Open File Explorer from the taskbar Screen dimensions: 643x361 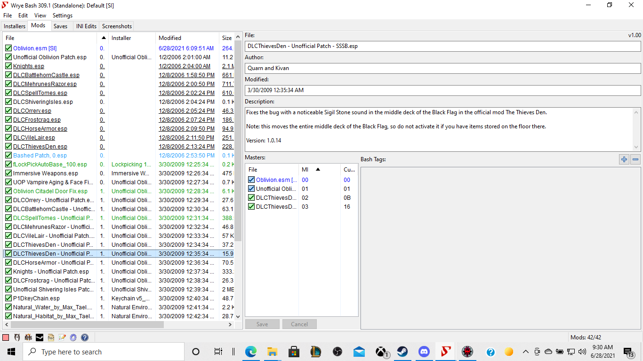(x=272, y=352)
